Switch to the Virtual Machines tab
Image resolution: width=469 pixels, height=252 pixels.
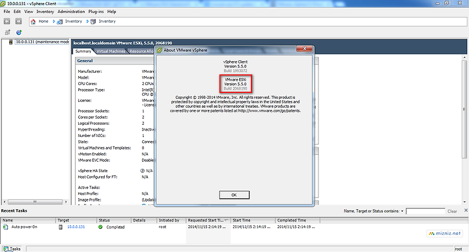coord(111,51)
